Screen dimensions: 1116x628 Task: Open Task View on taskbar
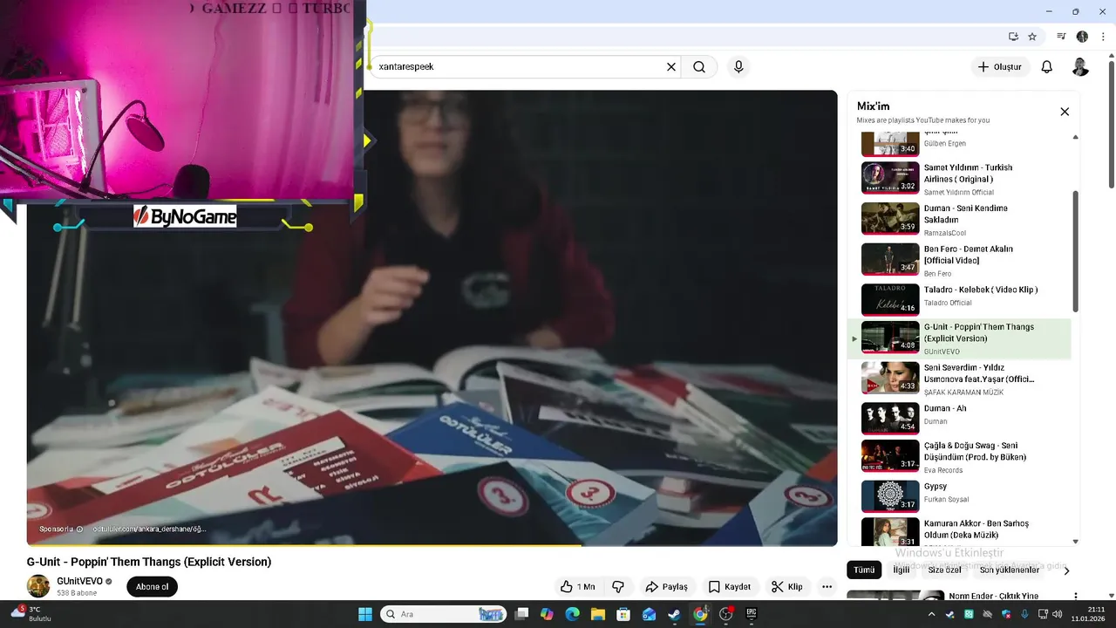(521, 614)
